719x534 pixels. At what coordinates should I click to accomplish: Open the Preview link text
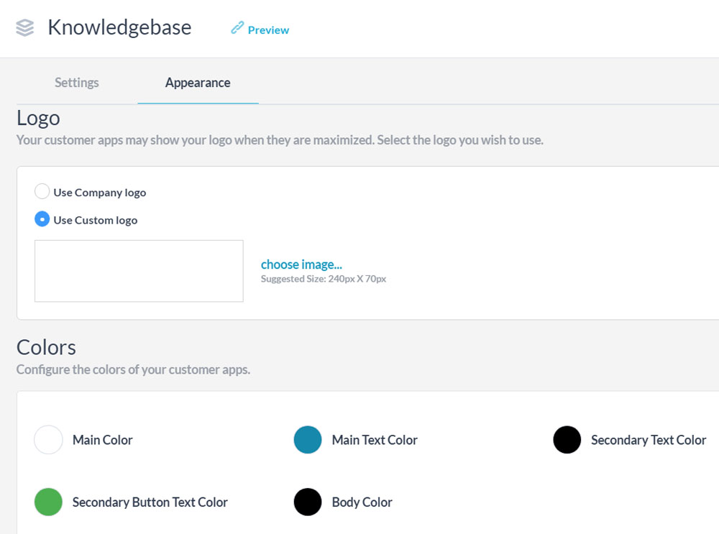click(268, 30)
